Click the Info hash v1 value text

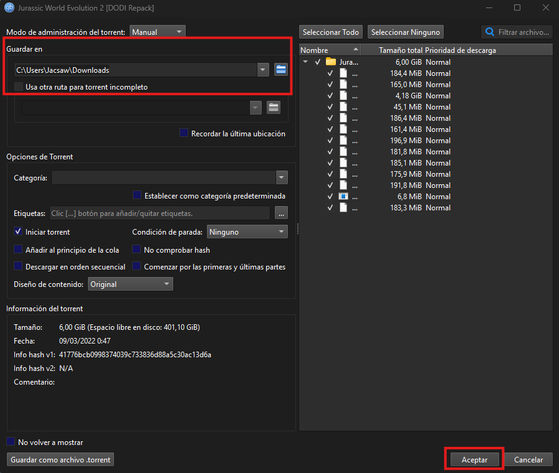point(135,355)
